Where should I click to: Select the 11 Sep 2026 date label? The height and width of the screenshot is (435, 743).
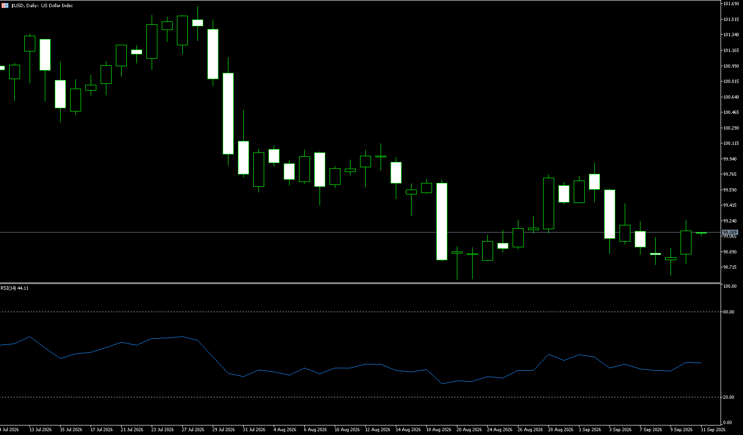tap(713, 430)
